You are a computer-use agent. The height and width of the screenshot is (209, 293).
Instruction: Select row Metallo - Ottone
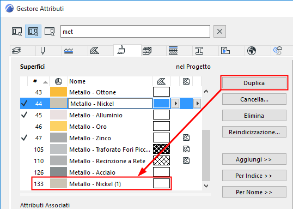(x=111, y=92)
